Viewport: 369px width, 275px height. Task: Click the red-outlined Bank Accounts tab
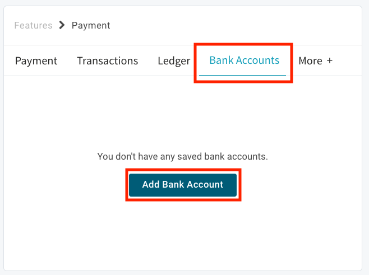[244, 60]
